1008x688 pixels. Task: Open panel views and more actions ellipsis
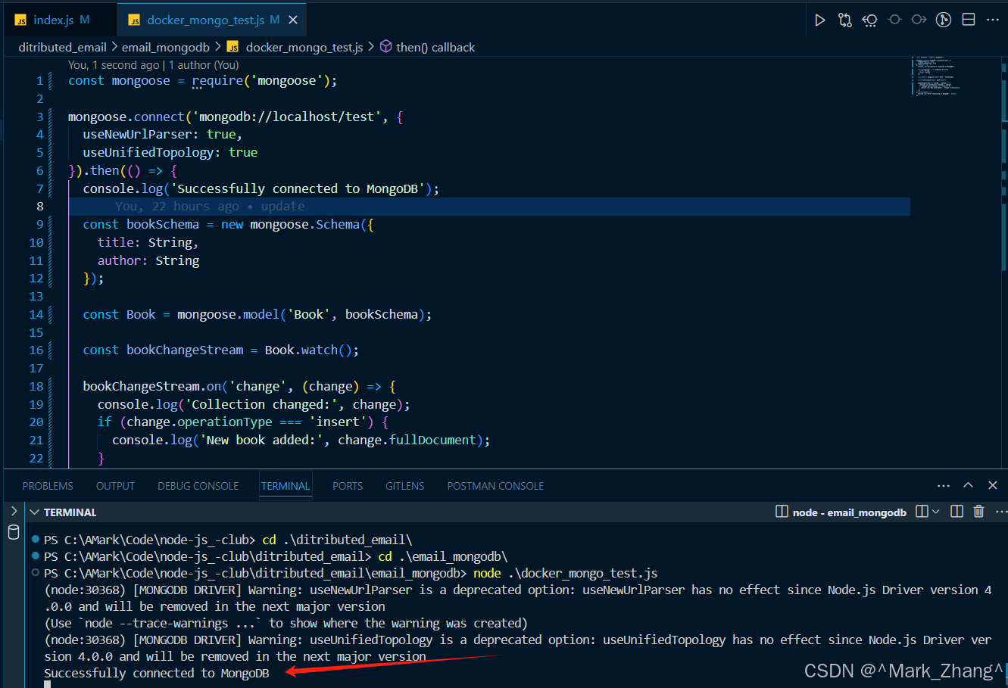943,485
